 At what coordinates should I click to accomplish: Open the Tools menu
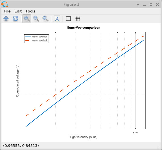coord(30,11)
